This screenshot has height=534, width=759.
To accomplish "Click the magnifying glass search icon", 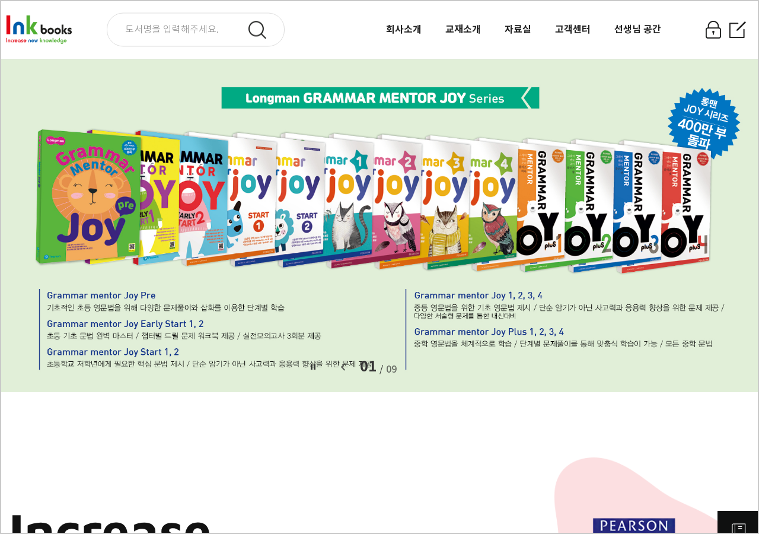I will (257, 30).
